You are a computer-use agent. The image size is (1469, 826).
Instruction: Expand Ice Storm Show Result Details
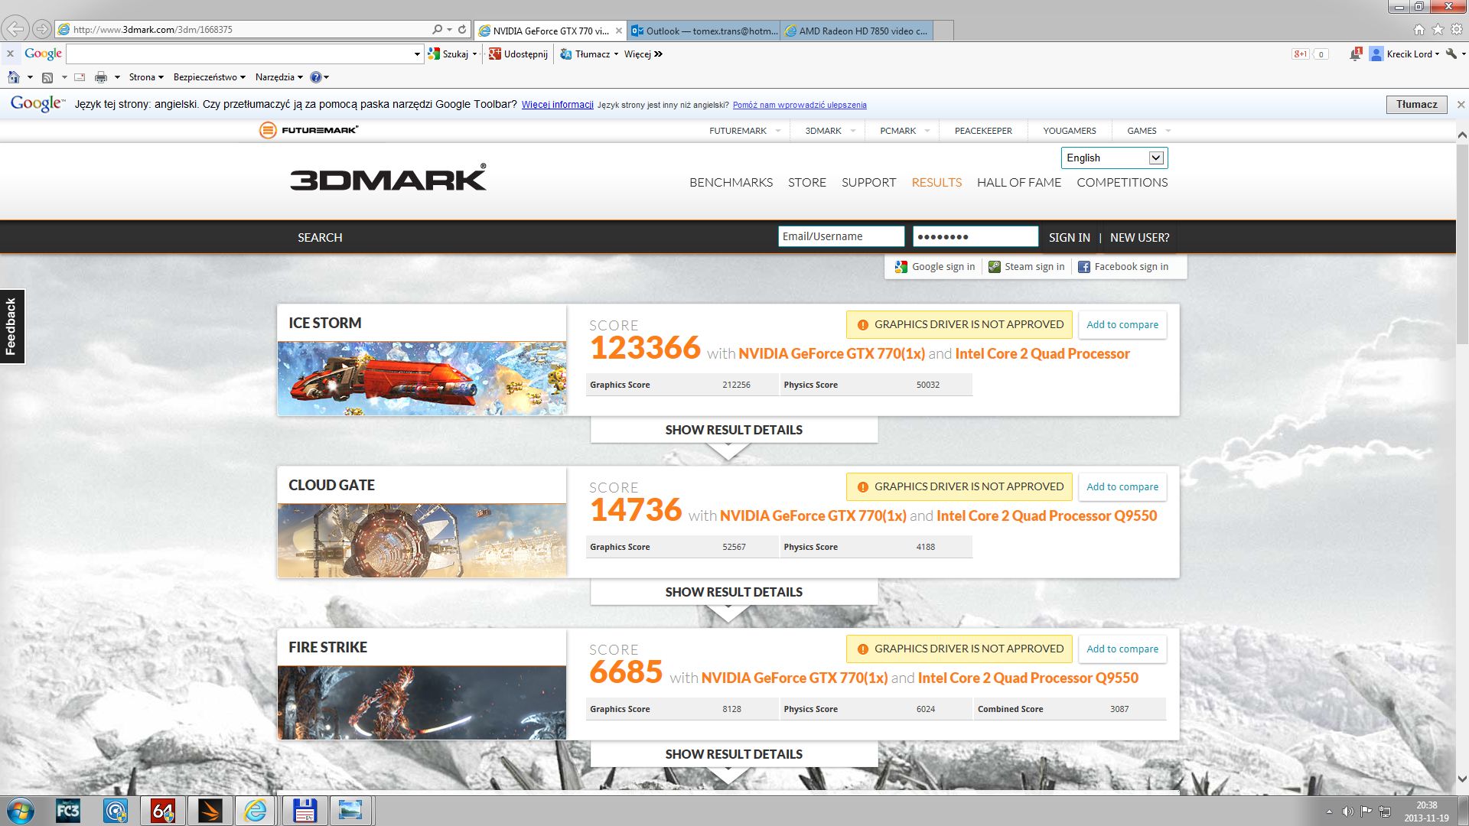click(734, 430)
